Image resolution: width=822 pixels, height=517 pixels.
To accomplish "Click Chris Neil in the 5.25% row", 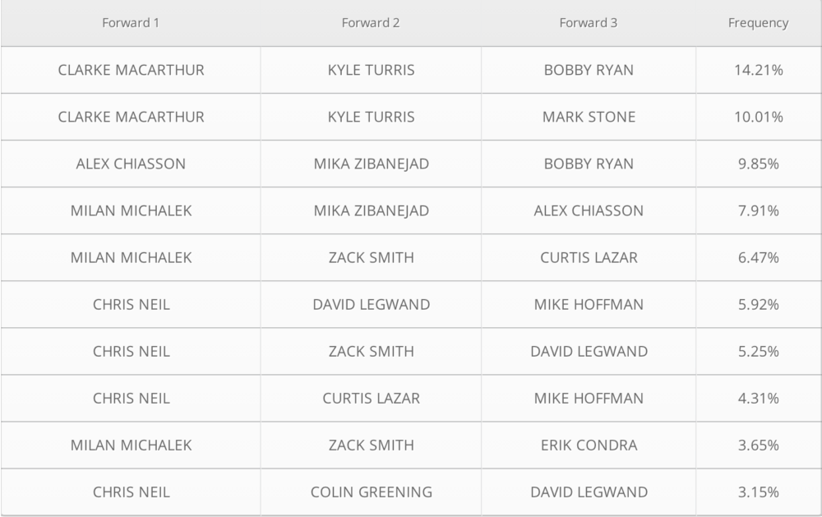I will (x=132, y=351).
